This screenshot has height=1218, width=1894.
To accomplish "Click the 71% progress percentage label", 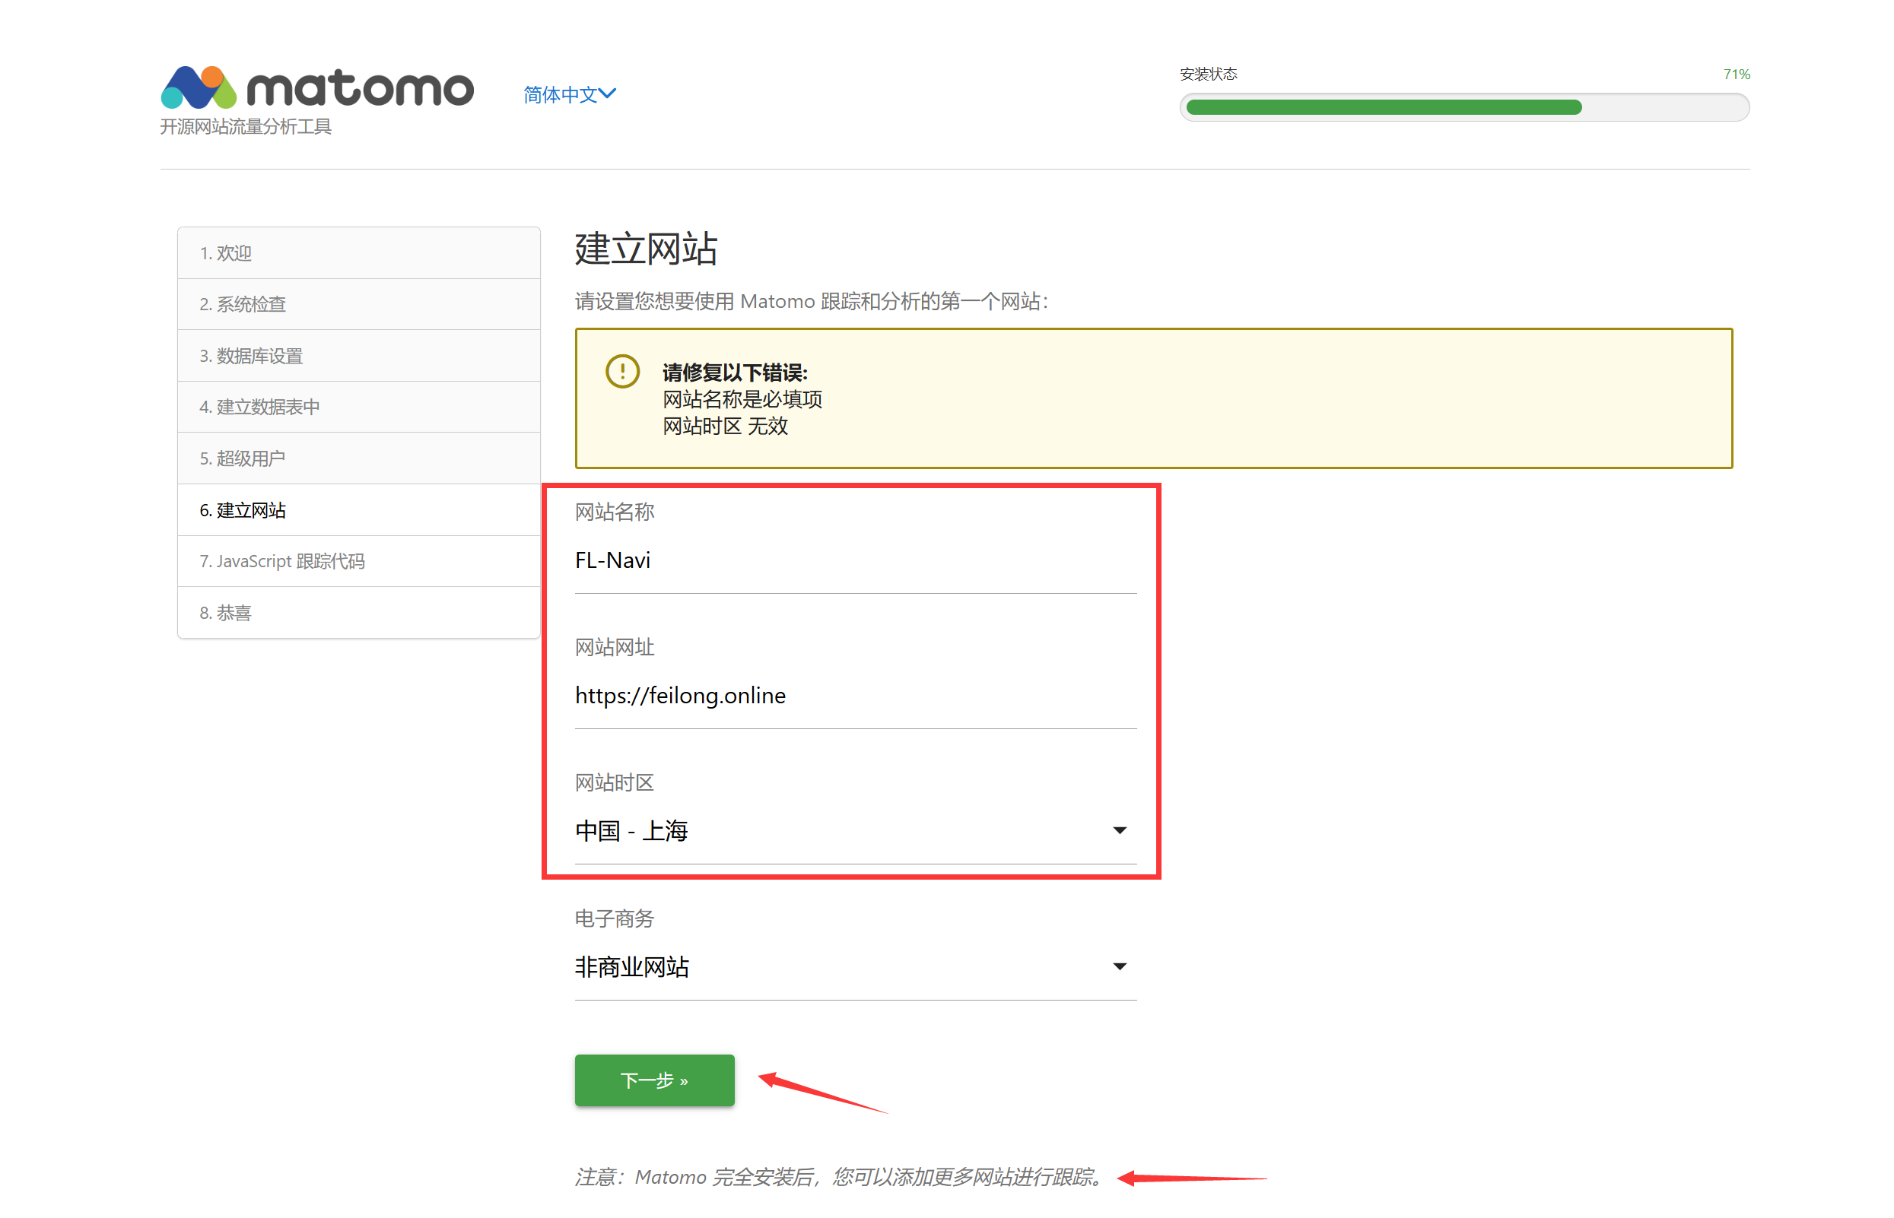I will (x=1735, y=75).
